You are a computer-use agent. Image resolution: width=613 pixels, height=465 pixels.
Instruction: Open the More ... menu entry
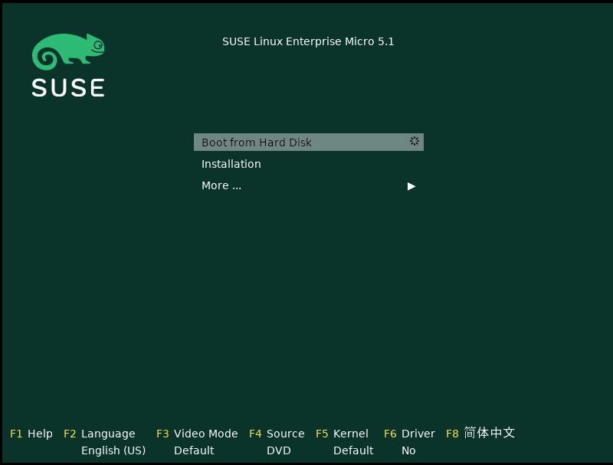point(221,185)
